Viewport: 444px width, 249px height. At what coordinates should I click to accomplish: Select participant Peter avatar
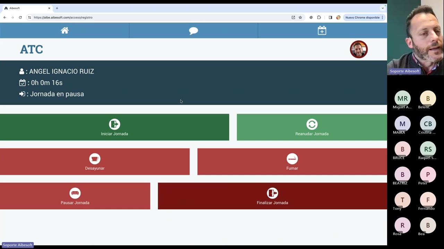(428, 174)
